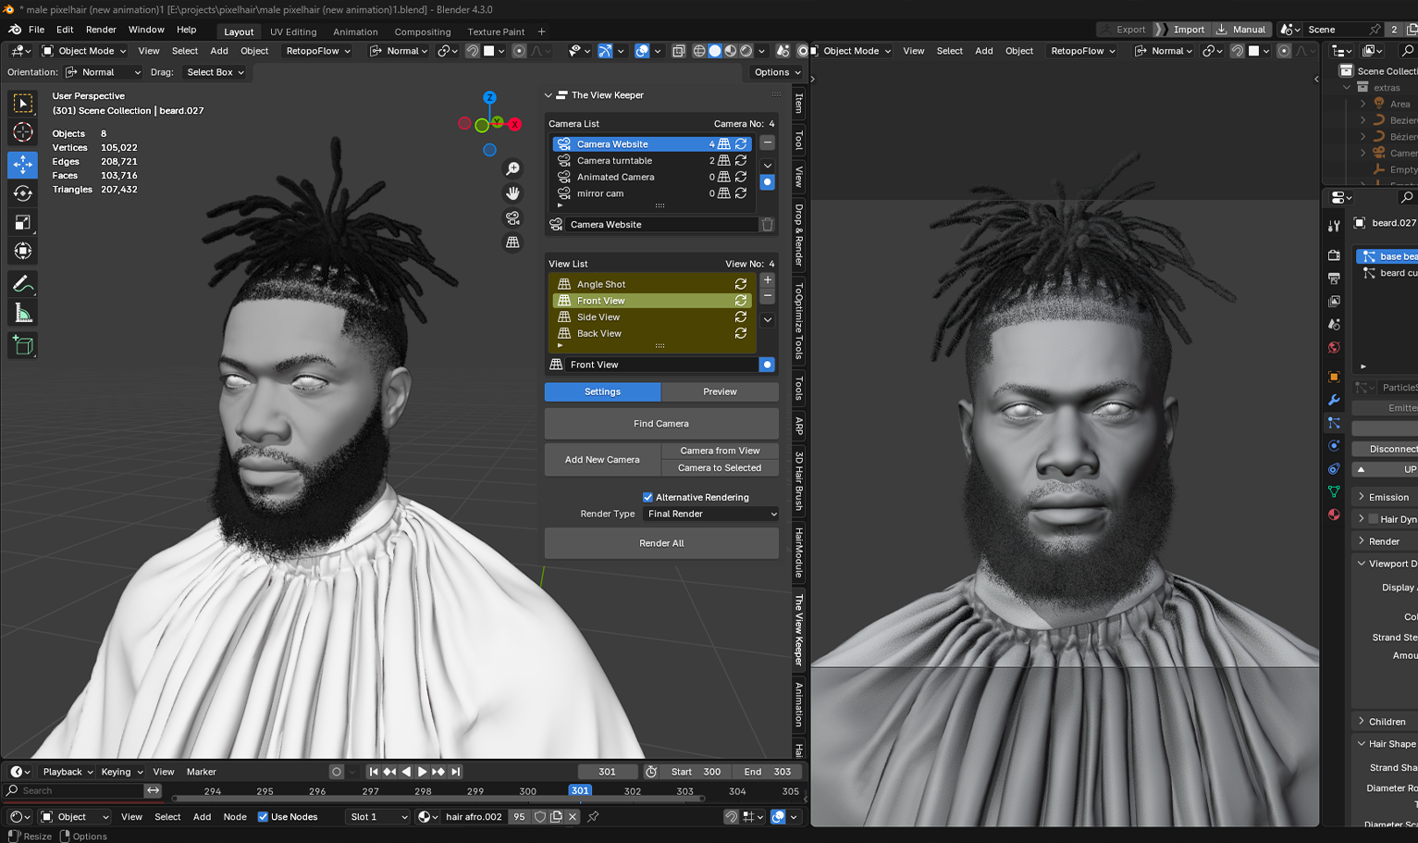This screenshot has width=1418, height=843.
Task: Toggle X-ray mode in left viewport
Action: click(678, 51)
